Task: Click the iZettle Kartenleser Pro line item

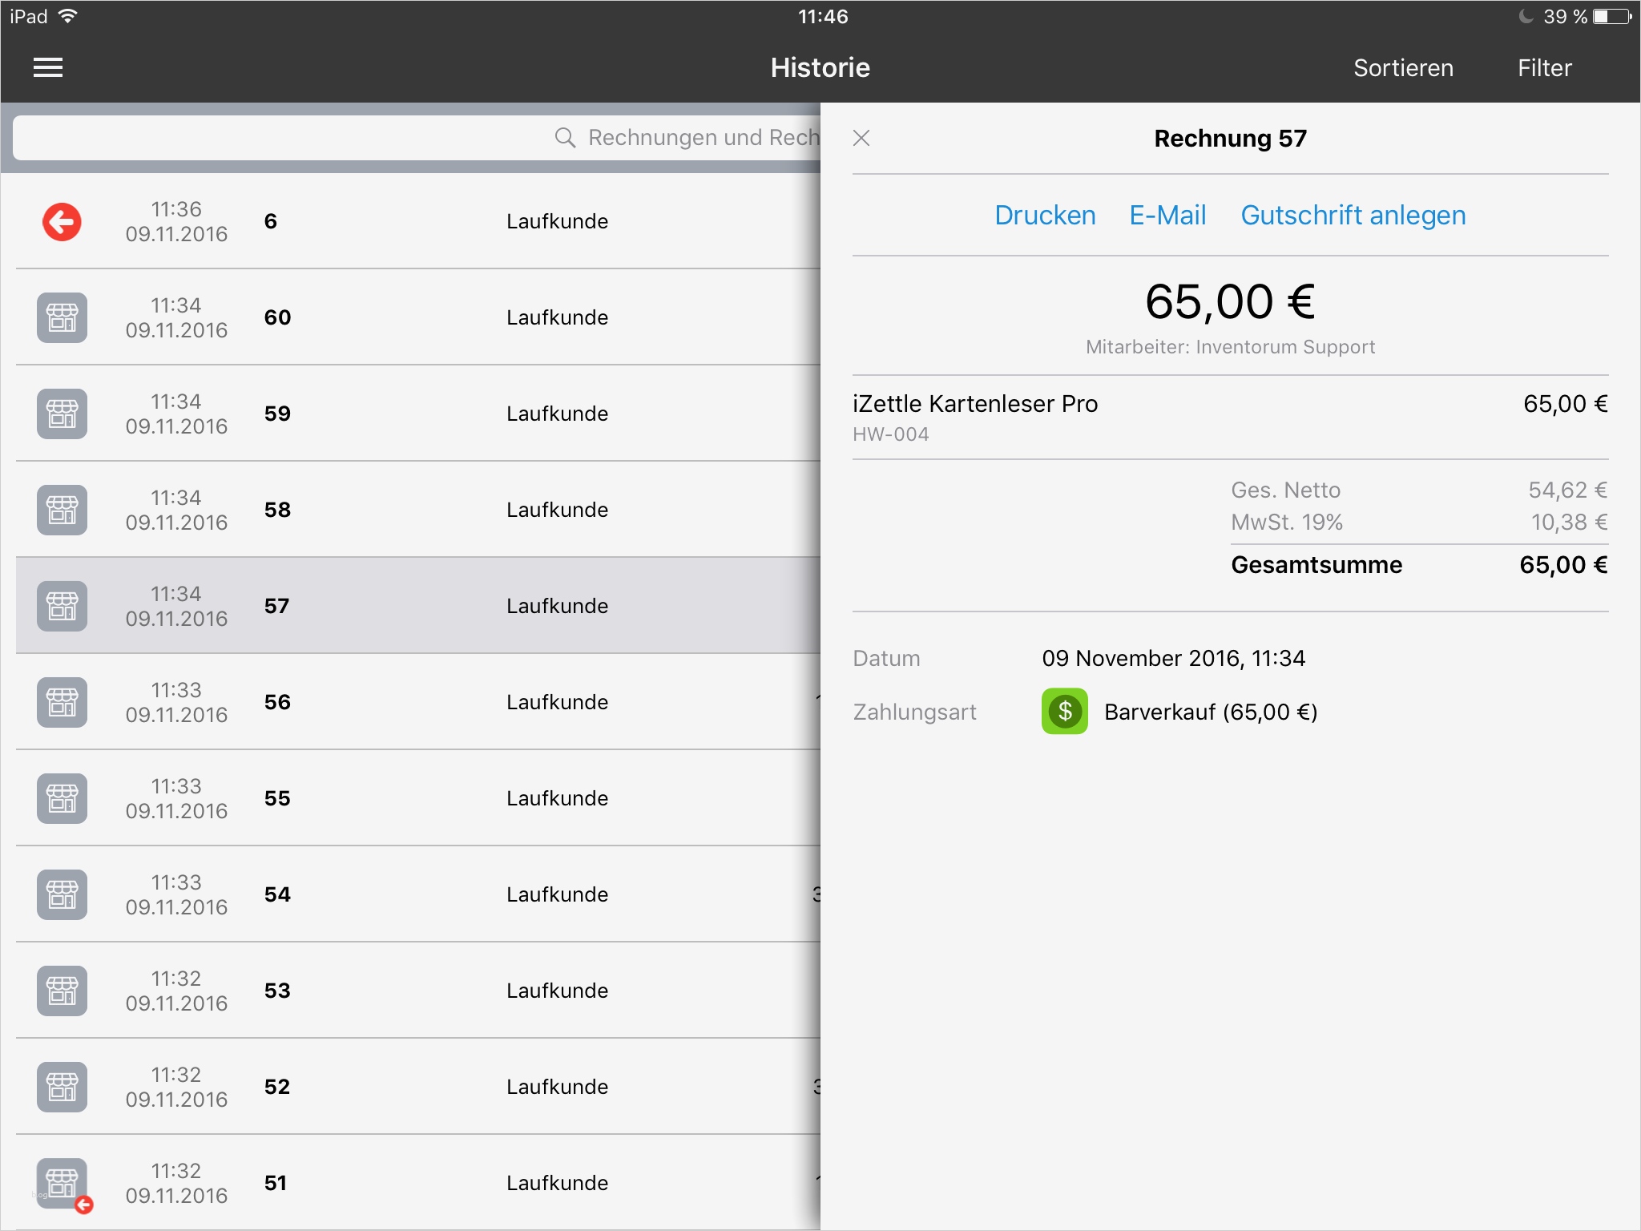Action: [x=975, y=405]
